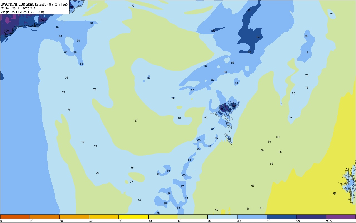Click the map value 92

coord(214,31)
